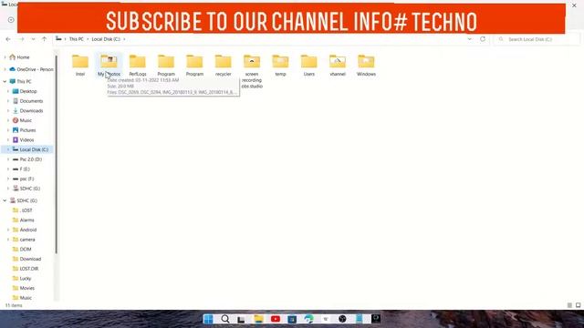Open Documents in navigation pane

click(31, 101)
